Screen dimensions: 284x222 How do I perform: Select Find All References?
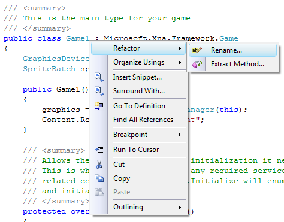click(138, 120)
